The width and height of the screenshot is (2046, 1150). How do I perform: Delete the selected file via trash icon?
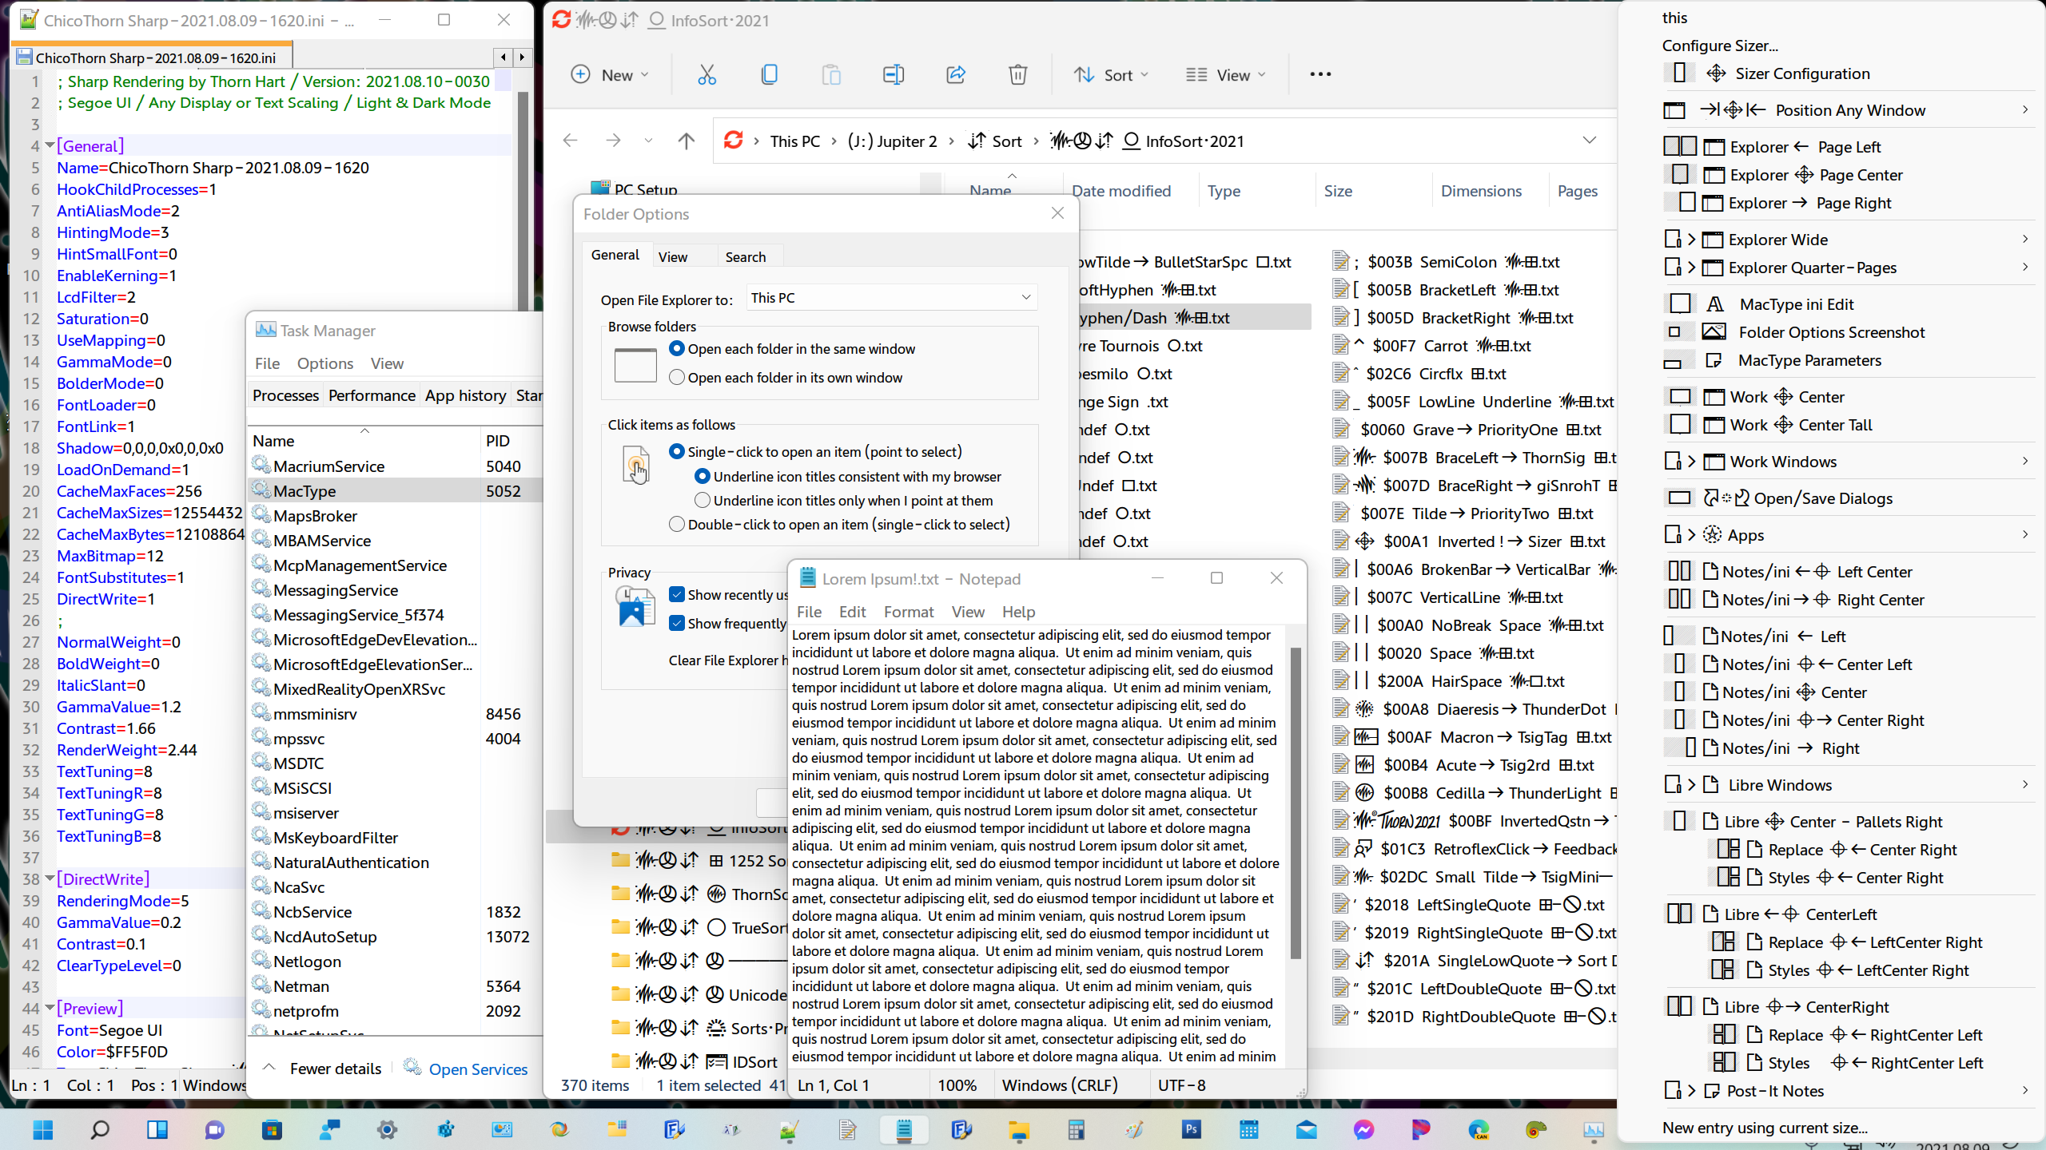[x=1017, y=74]
